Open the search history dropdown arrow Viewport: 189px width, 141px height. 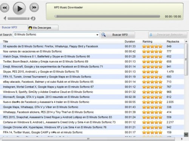[x=97, y=35]
